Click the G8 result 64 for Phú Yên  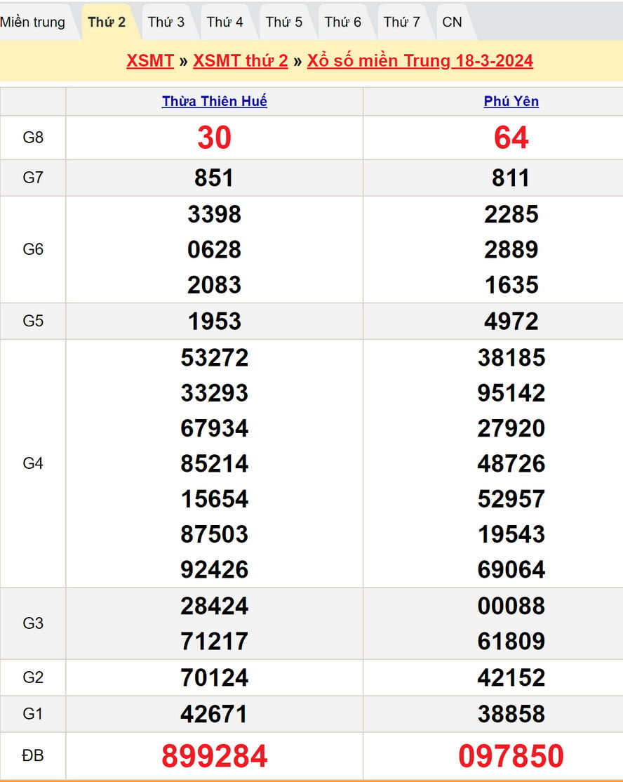pos(511,138)
